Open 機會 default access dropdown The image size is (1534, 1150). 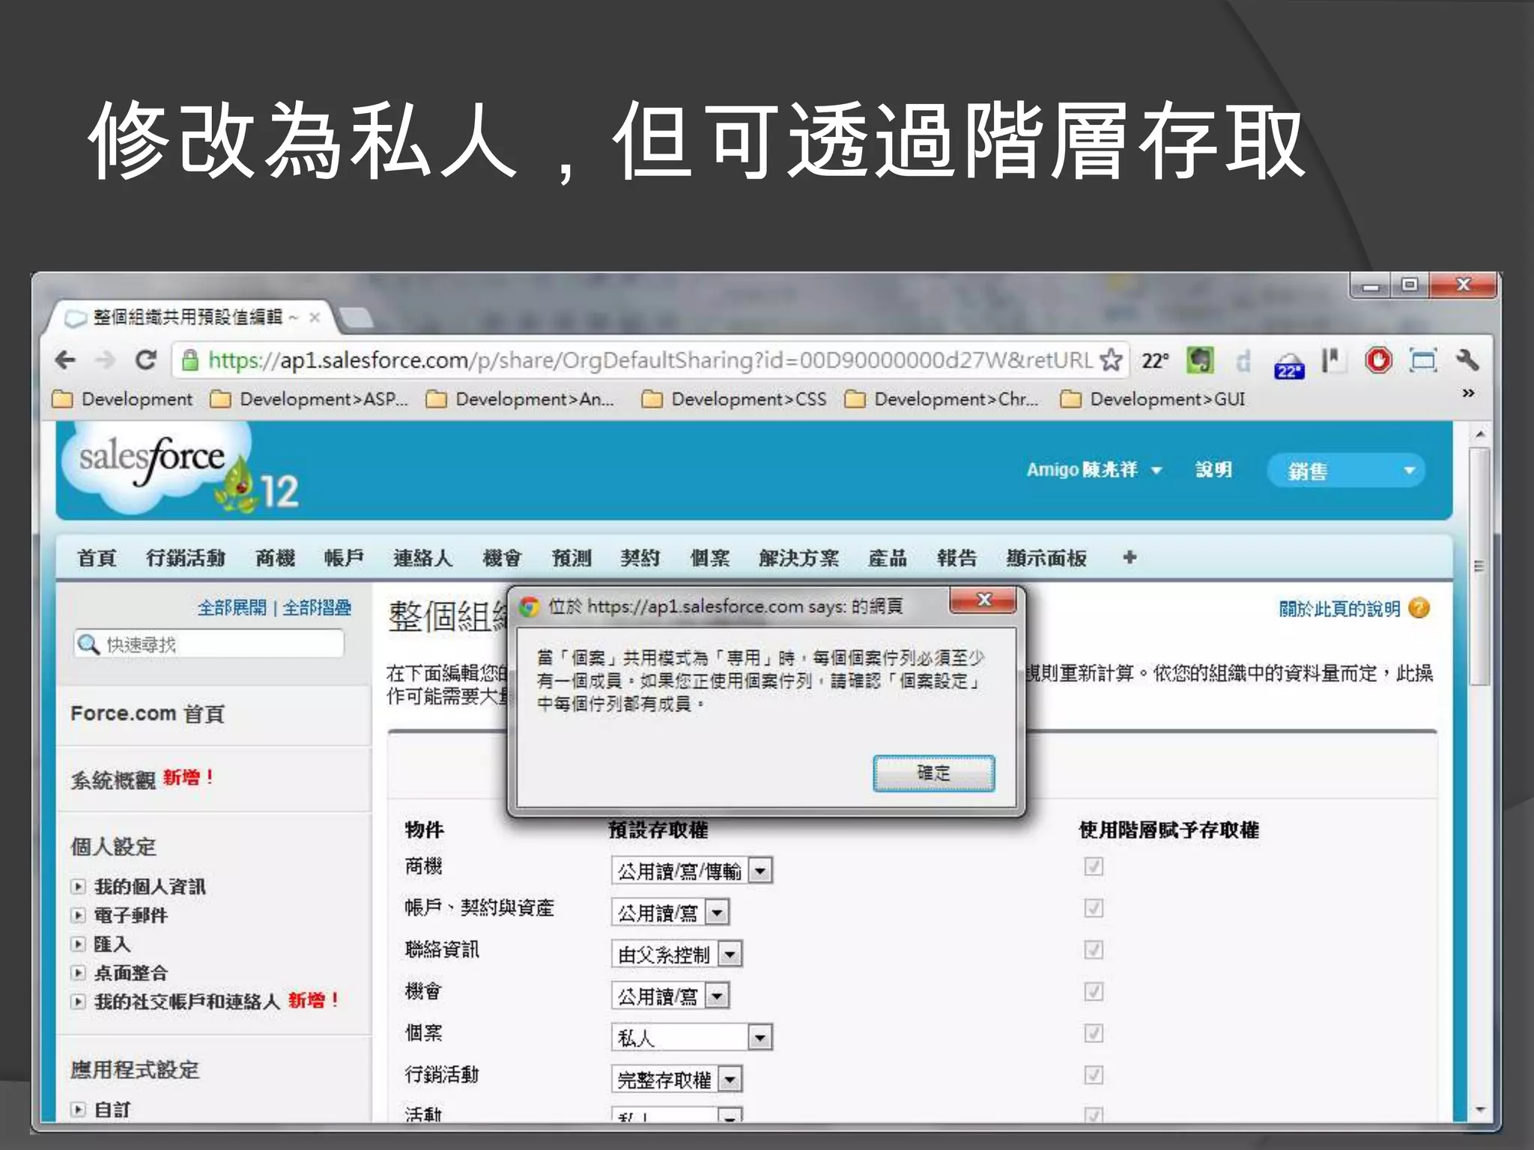670,997
